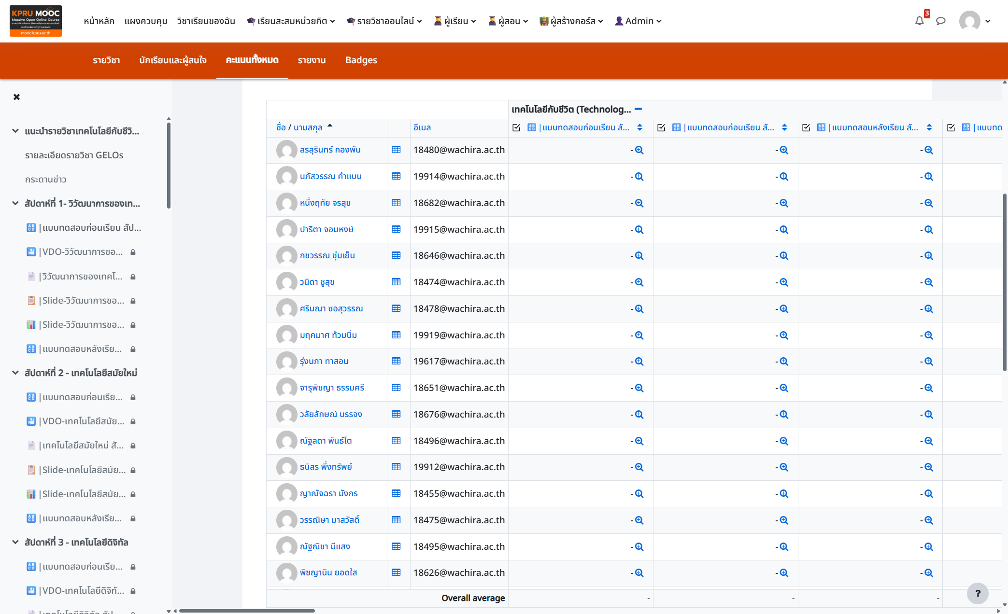Open the grade table icon for สรสุรินทร์ กองพัน

click(x=396, y=150)
